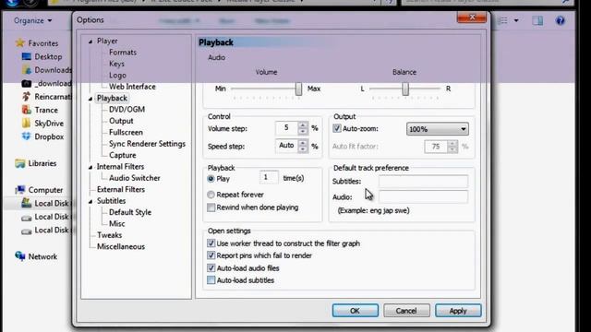Image resolution: width=591 pixels, height=332 pixels.
Task: Disable Auto-load audio files
Action: pos(211,268)
